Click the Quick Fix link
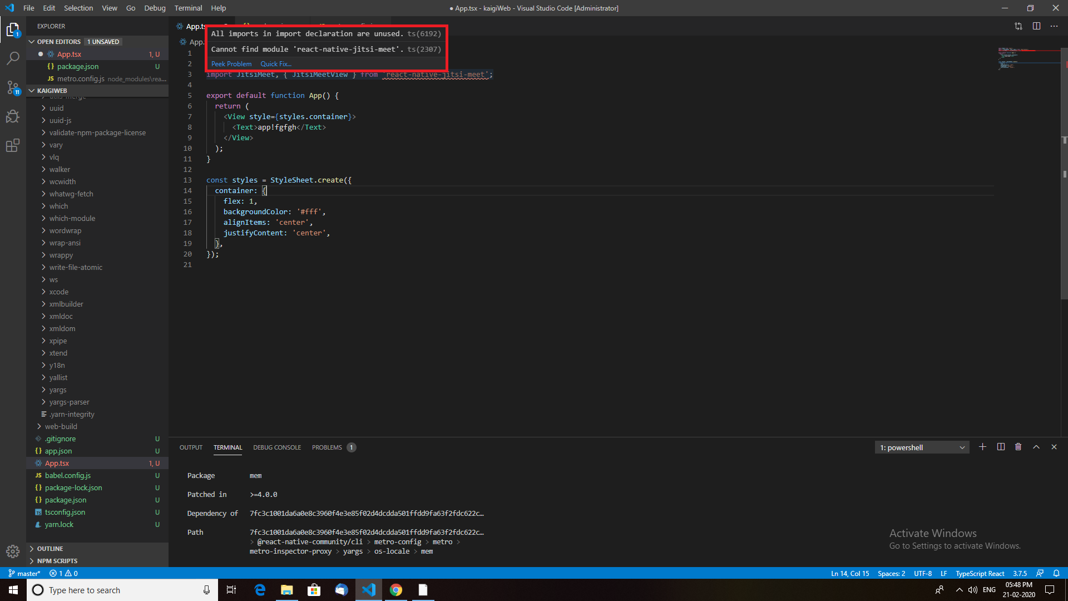This screenshot has height=601, width=1068. (276, 64)
